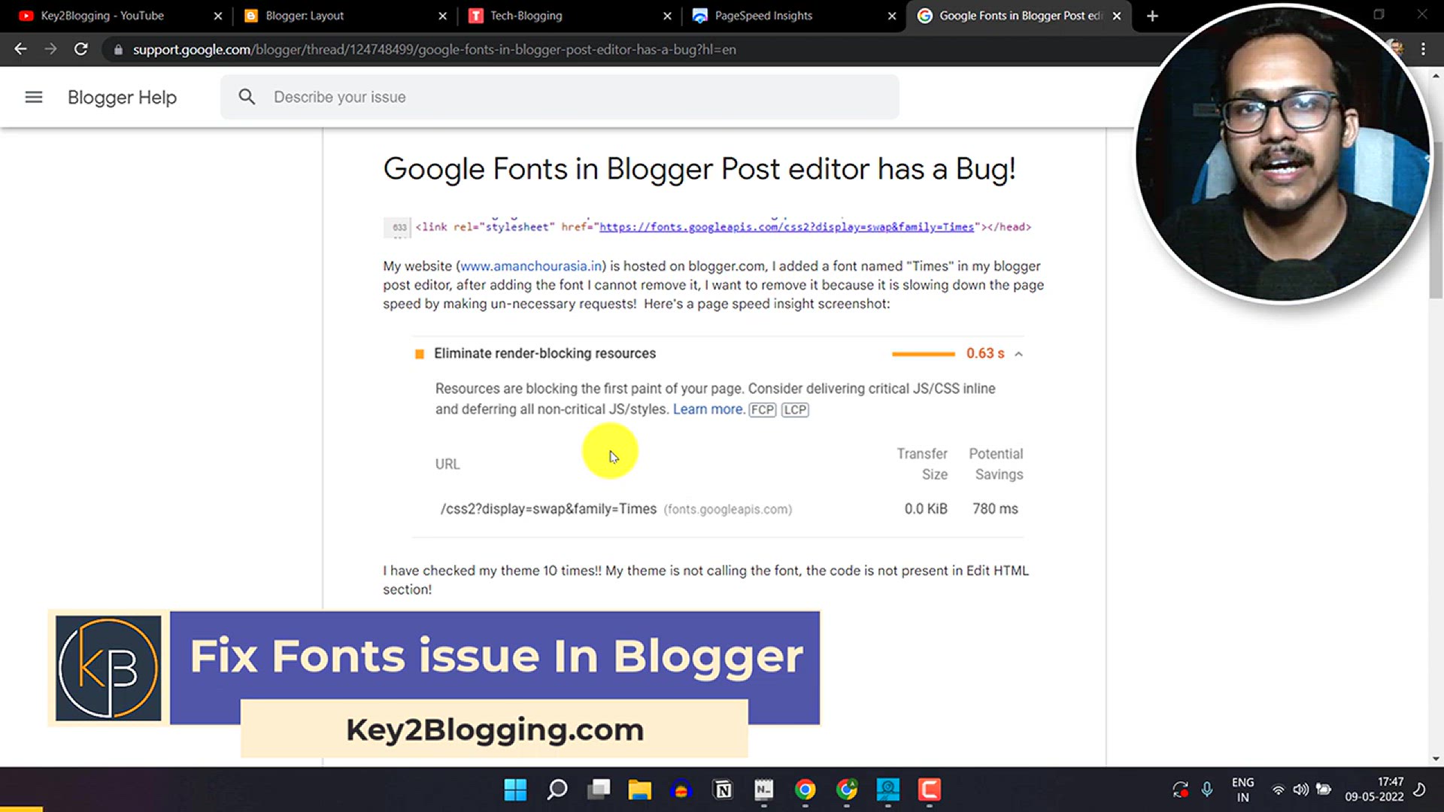This screenshot has height=812, width=1444.
Task: Close the Google Fonts in Blogger tab
Action: point(1117,16)
